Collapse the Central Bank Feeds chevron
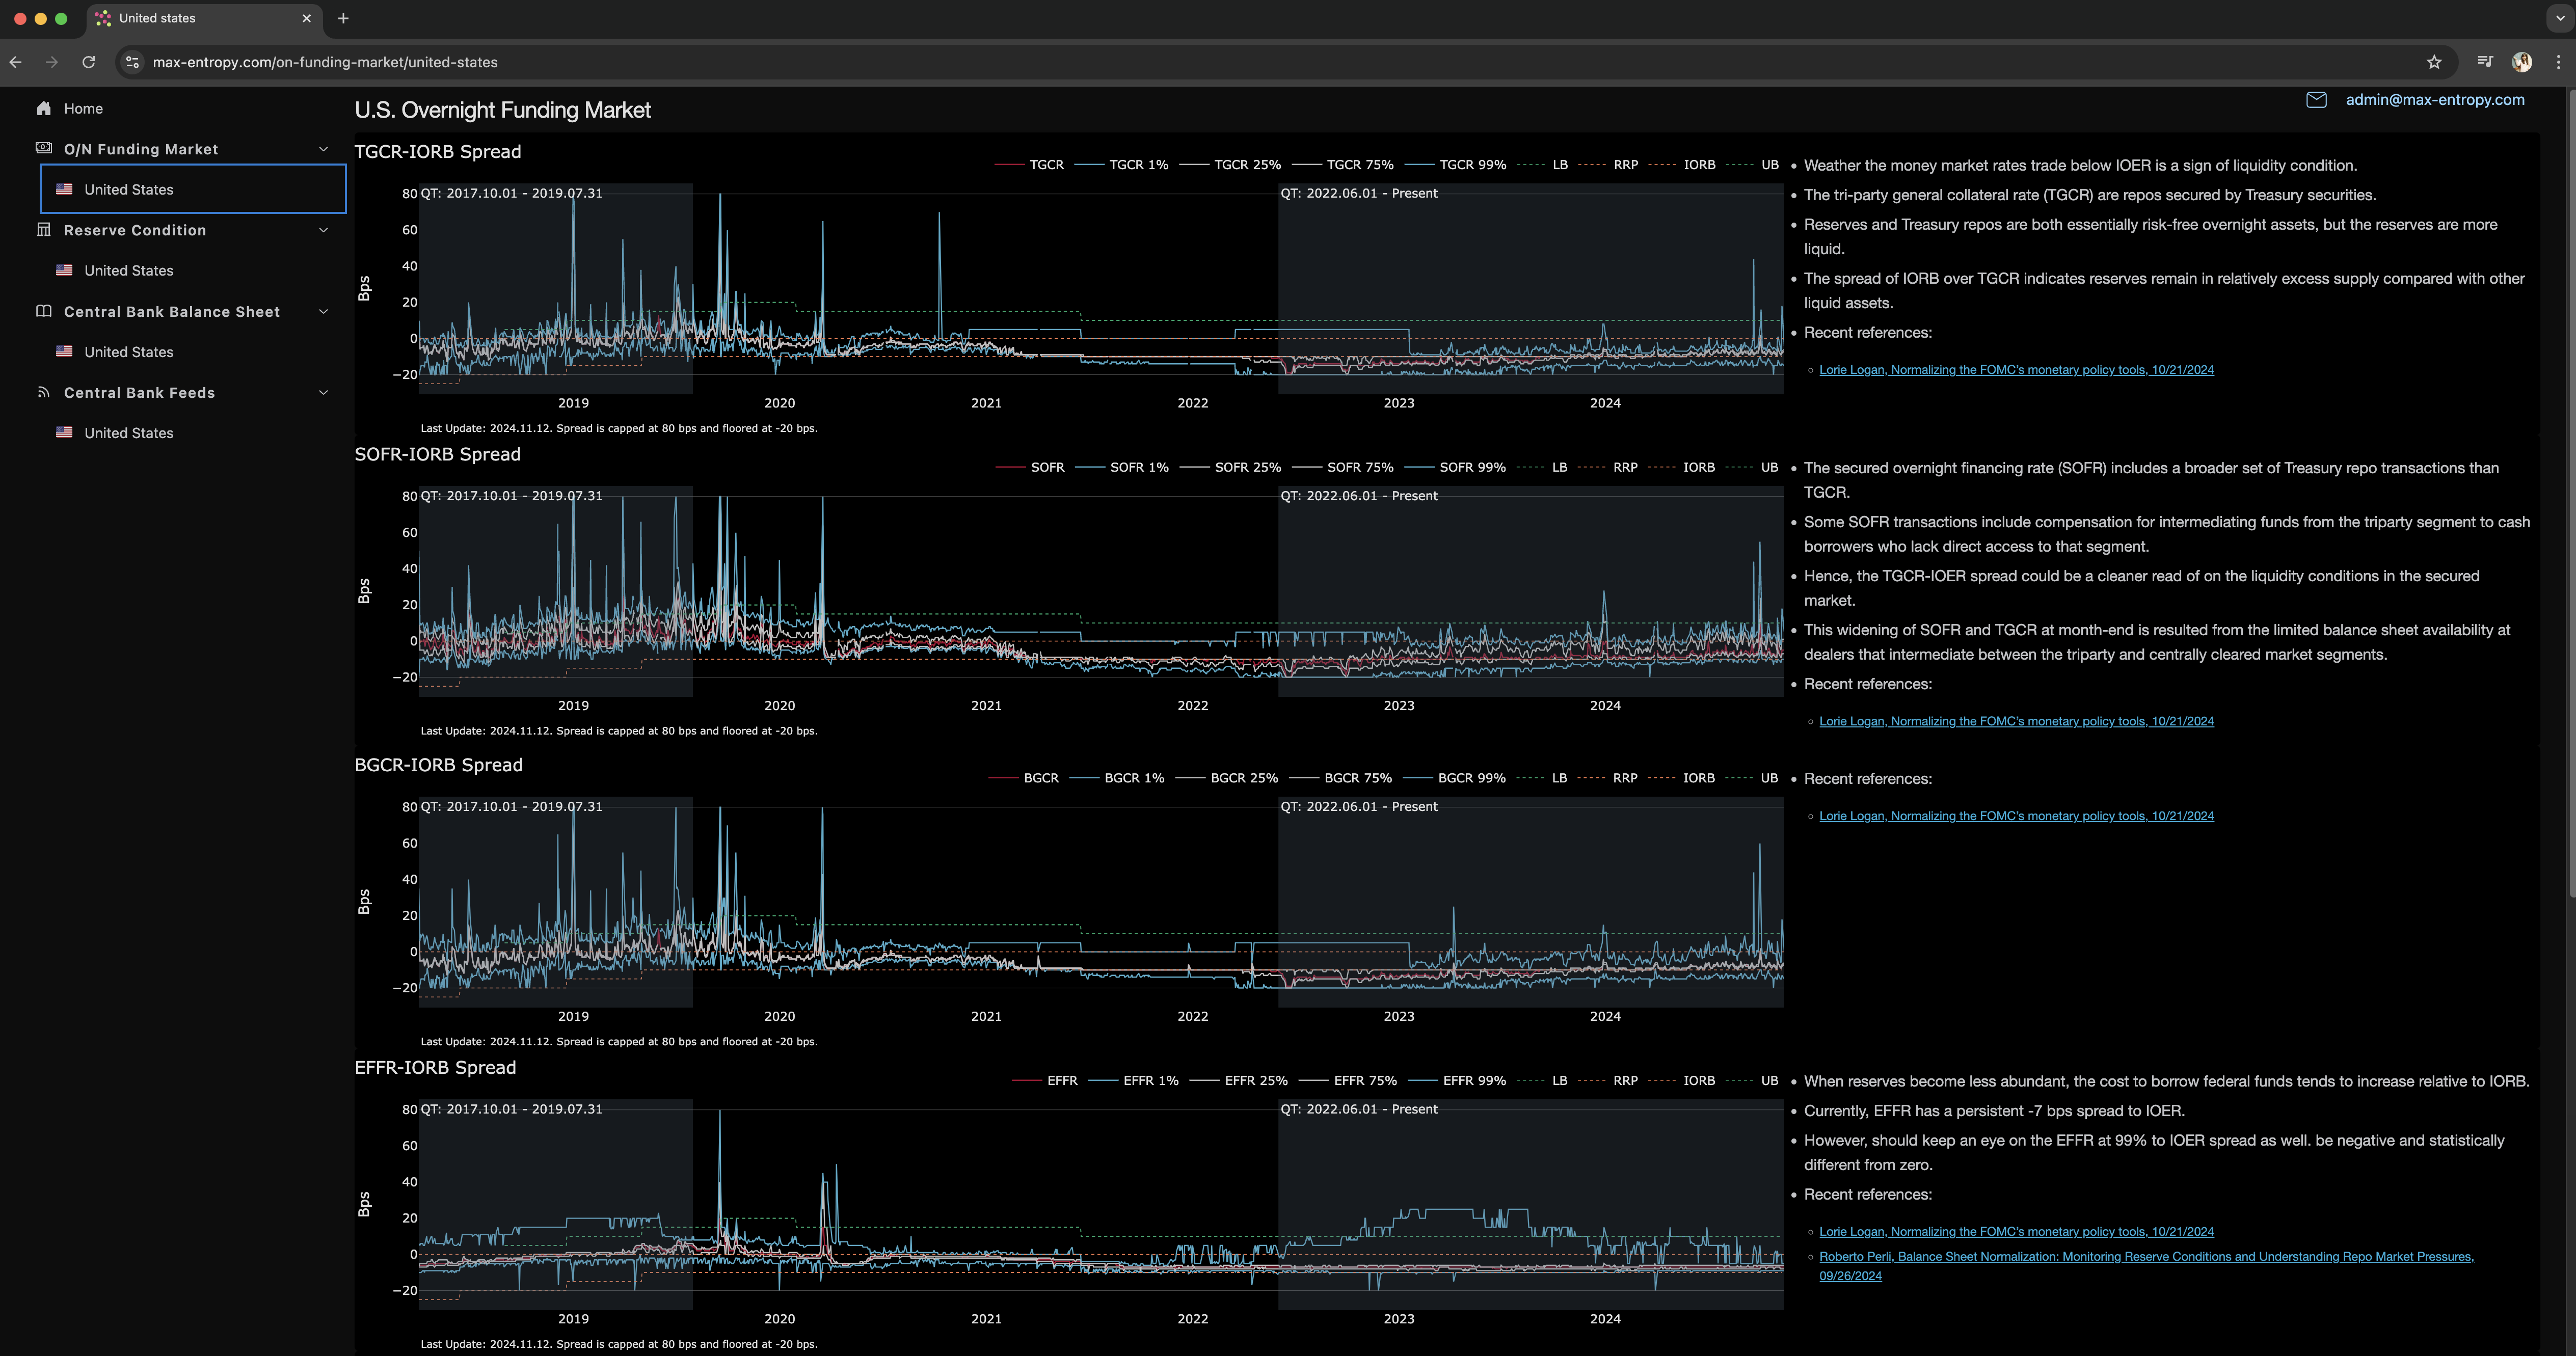This screenshot has width=2576, height=1356. pos(323,393)
